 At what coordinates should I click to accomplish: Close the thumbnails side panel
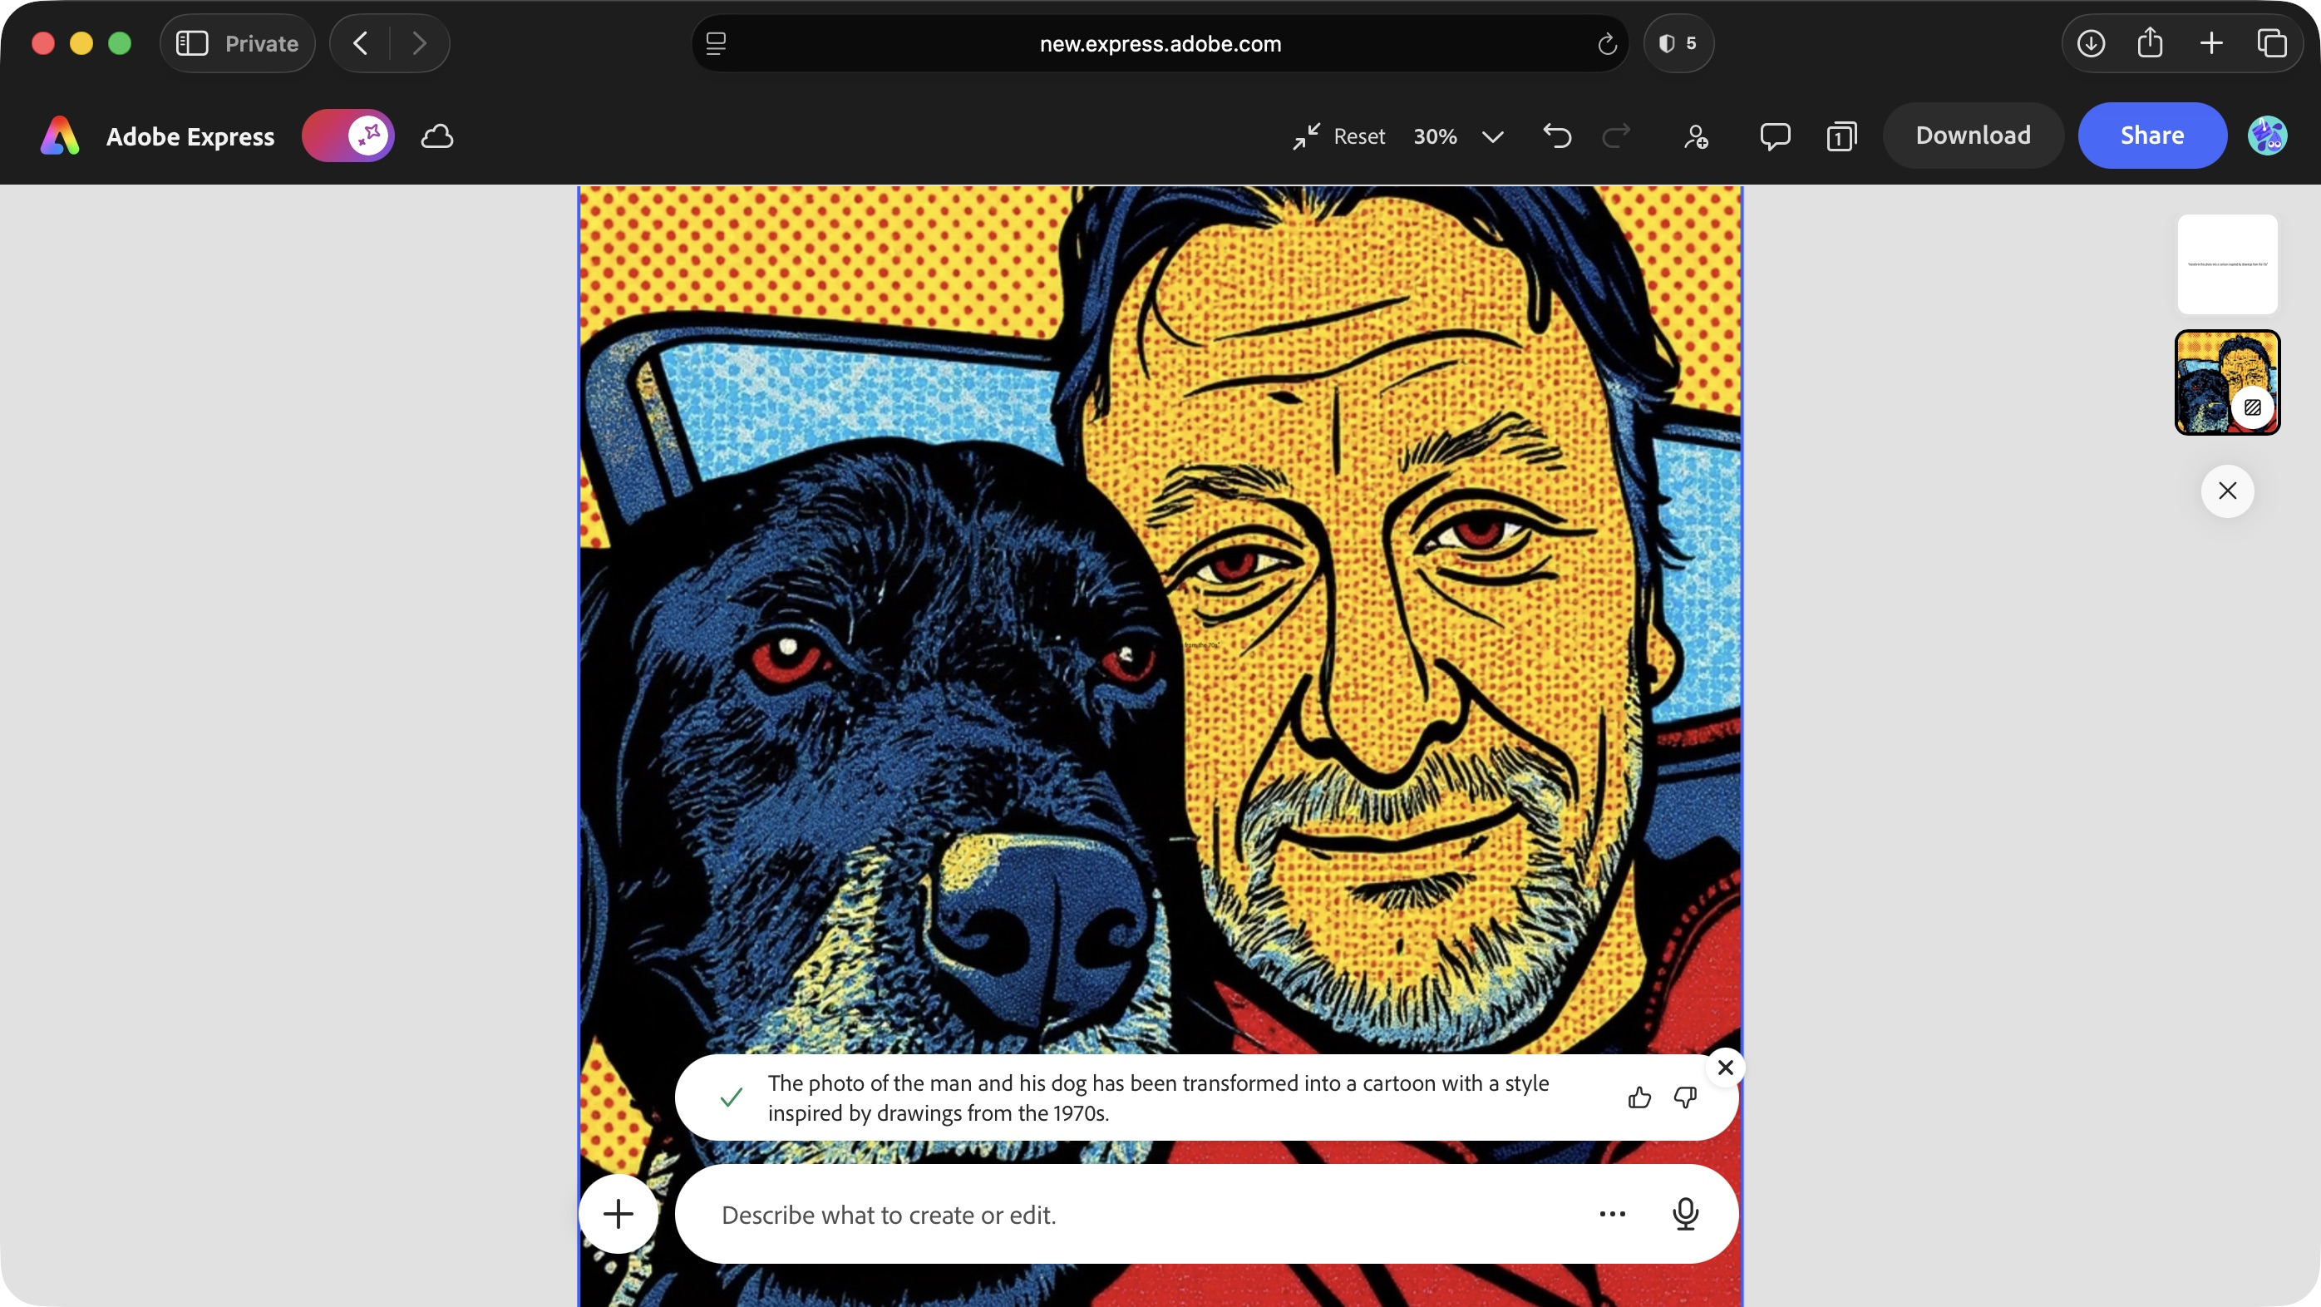[x=2227, y=491]
